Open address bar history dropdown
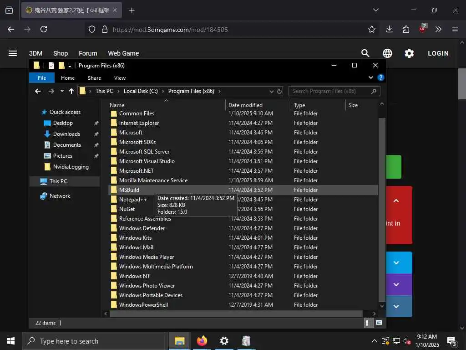Viewport: 466px width, 350px height. (x=271, y=91)
